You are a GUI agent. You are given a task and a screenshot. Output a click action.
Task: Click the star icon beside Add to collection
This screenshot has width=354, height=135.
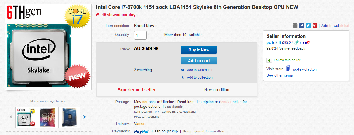pyautogui.click(x=183, y=77)
